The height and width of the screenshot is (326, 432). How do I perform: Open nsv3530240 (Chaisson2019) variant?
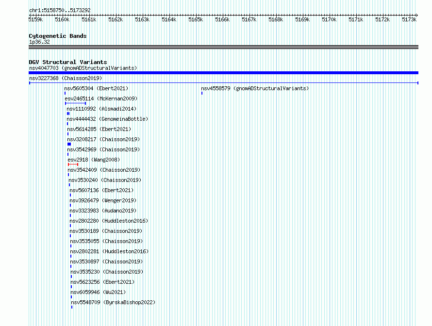coord(105,180)
